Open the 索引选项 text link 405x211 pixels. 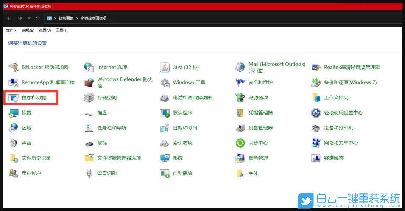click(183, 143)
